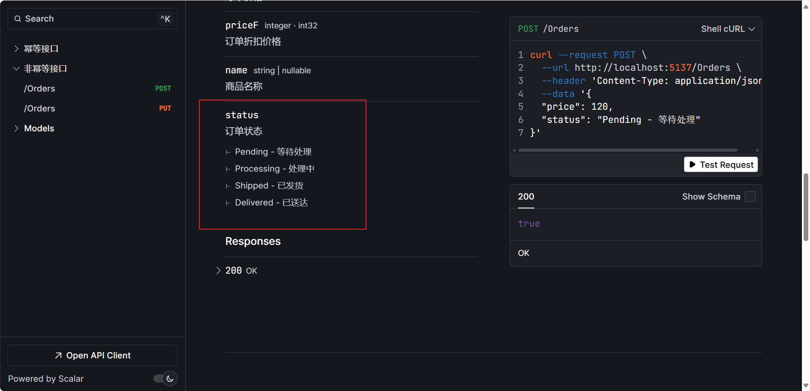
Task: Open the POST /Orders sidebar entry
Action: pos(97,89)
